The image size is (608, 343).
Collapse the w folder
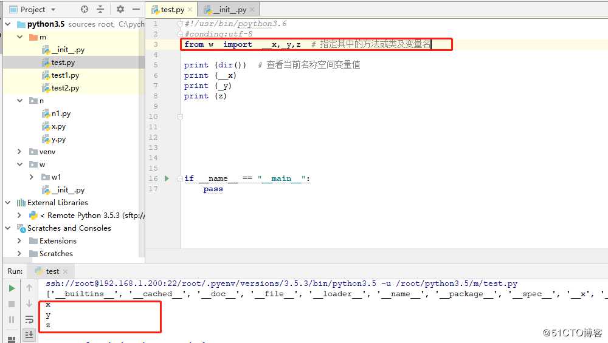pos(20,164)
